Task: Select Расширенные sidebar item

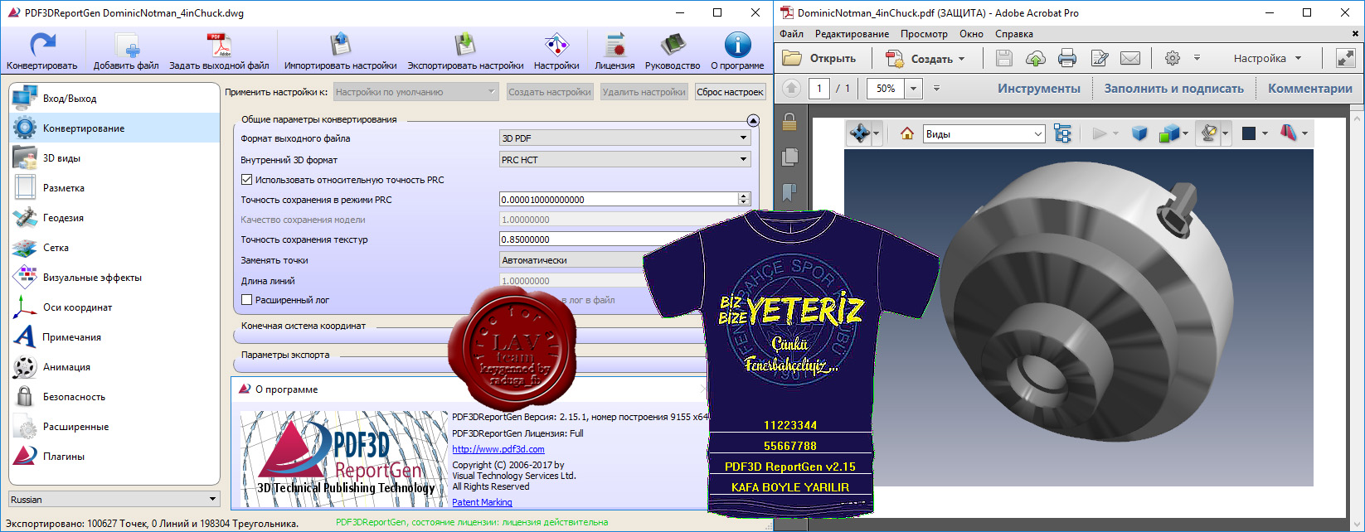Action: point(114,426)
